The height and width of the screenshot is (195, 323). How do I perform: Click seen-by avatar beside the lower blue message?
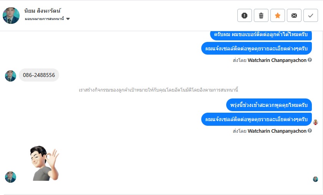(316, 122)
